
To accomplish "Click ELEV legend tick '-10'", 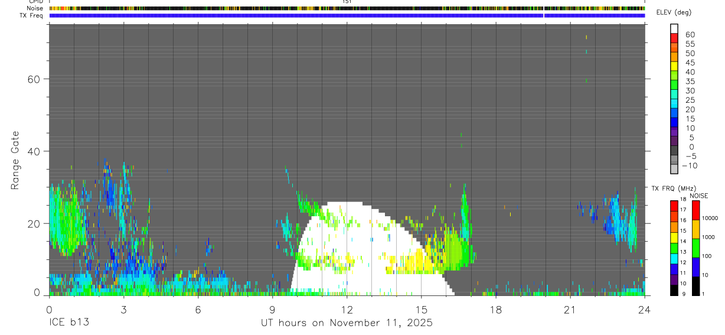I will [x=688, y=165].
